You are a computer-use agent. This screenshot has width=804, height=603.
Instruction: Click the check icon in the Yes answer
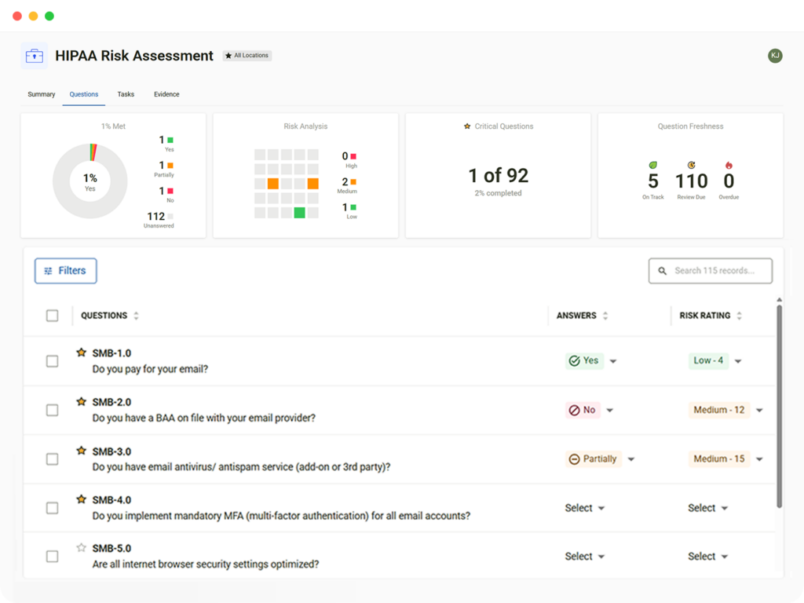[x=574, y=361]
